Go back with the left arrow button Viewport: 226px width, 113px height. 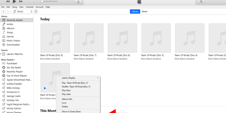click(3, 12)
